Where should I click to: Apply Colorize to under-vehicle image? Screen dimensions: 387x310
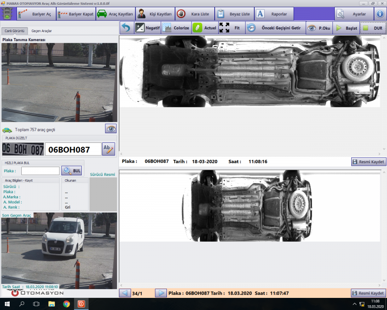point(176,28)
